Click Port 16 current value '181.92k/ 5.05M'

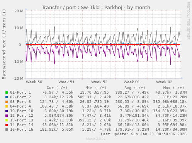[x=56, y=130]
